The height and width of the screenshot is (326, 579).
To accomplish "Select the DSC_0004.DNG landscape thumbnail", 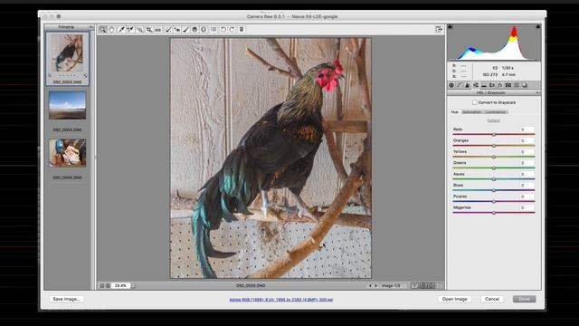I will 67,106.
